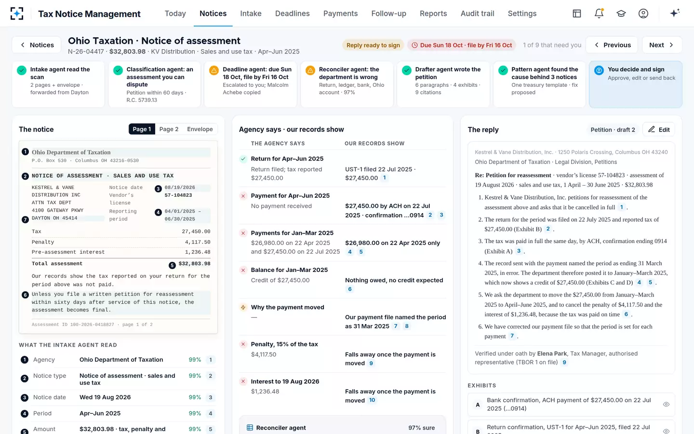The height and width of the screenshot is (434, 694).
Task: Open the 'Drafter agent wrote the petition' step card
Action: [443, 84]
